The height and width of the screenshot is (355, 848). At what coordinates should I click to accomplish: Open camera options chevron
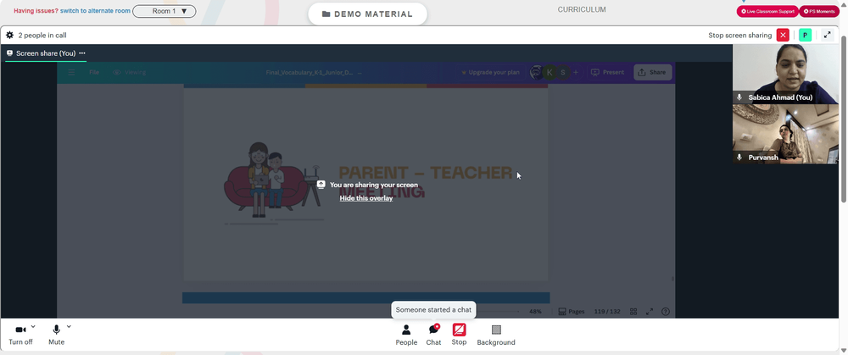pyautogui.click(x=33, y=326)
